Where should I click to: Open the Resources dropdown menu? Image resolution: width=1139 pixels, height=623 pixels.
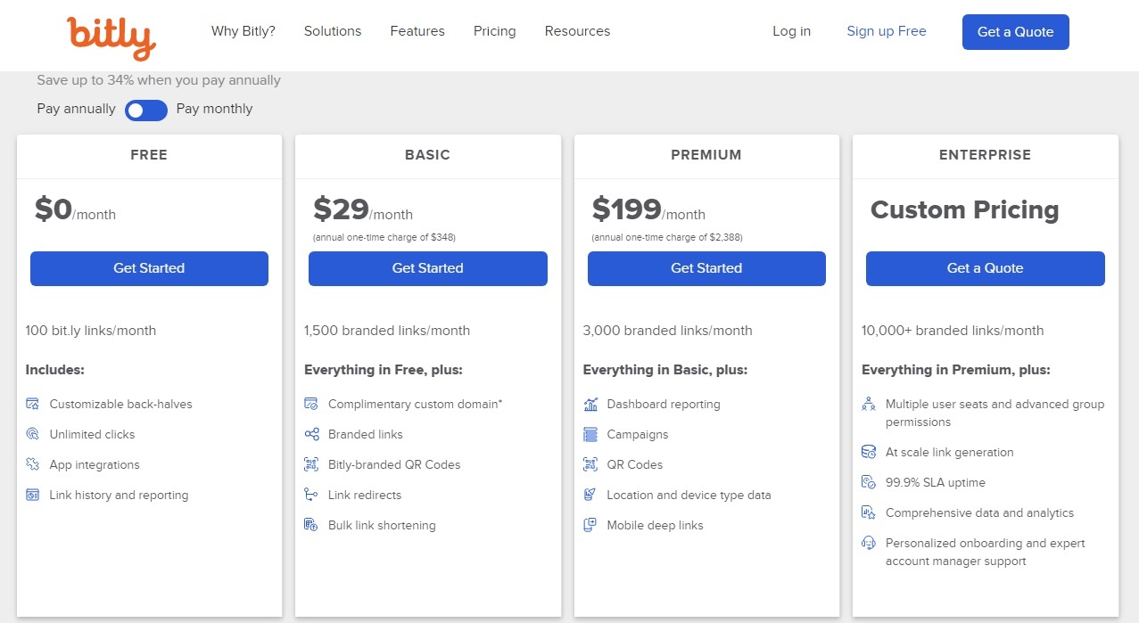pos(576,31)
